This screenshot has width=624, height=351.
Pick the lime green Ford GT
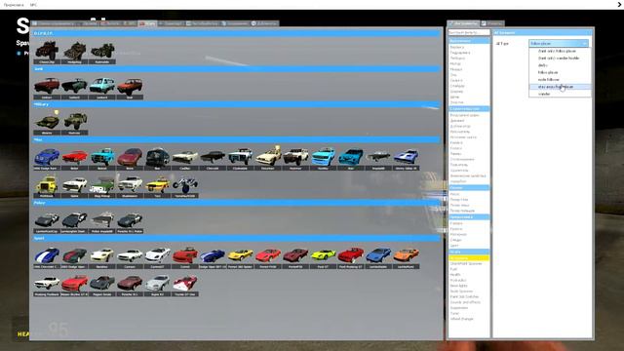coord(323,256)
